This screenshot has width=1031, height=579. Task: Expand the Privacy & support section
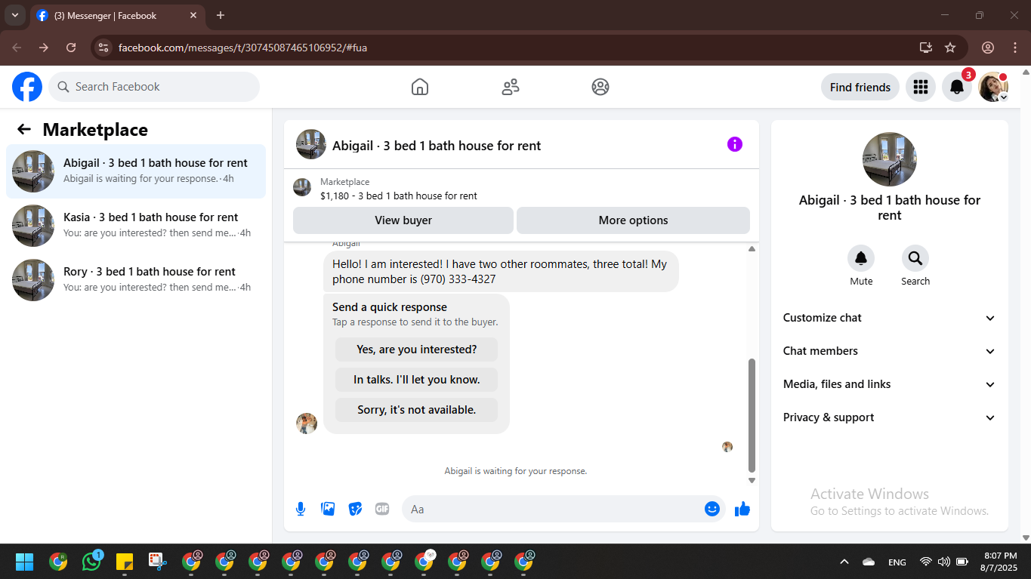pos(890,417)
